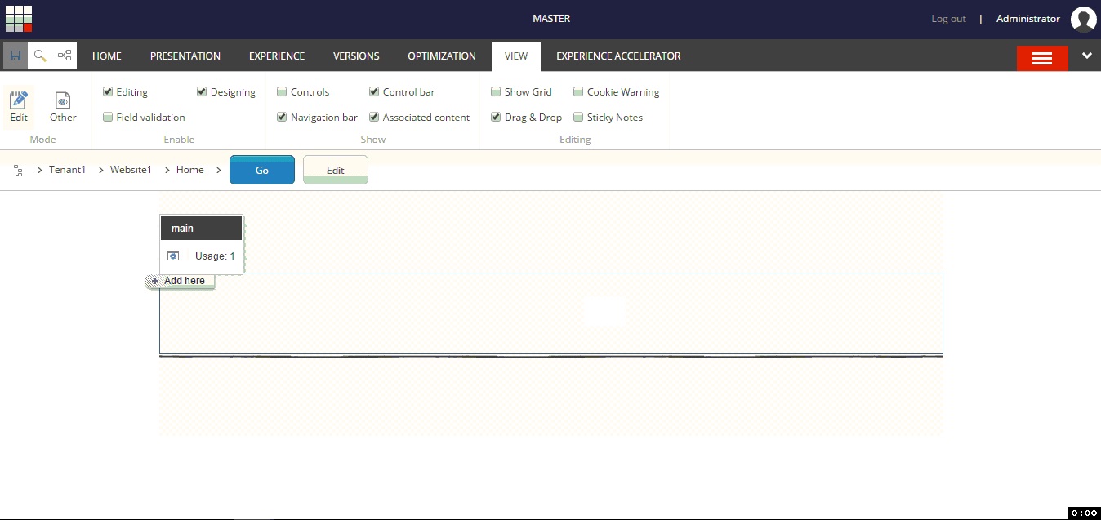Enable the Controls checkbox

[x=282, y=91]
